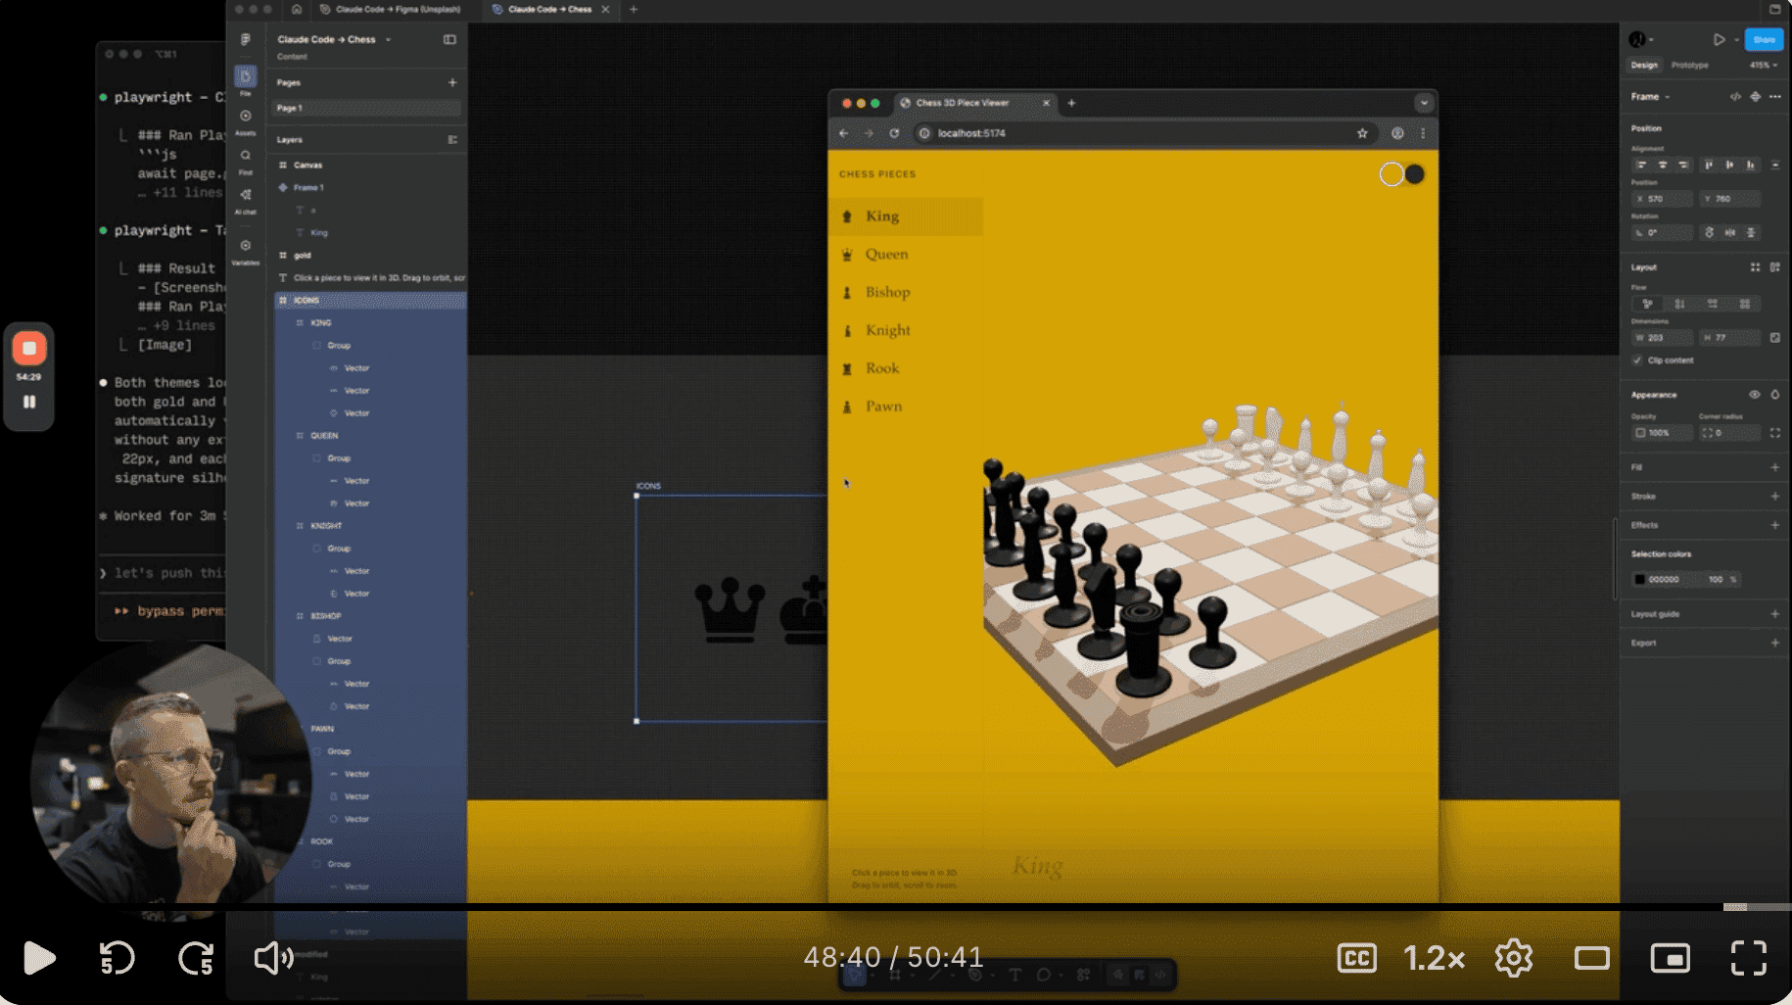The height and width of the screenshot is (1005, 1792).
Task: Toggle the Clip content checkbox
Action: pyautogui.click(x=1637, y=360)
